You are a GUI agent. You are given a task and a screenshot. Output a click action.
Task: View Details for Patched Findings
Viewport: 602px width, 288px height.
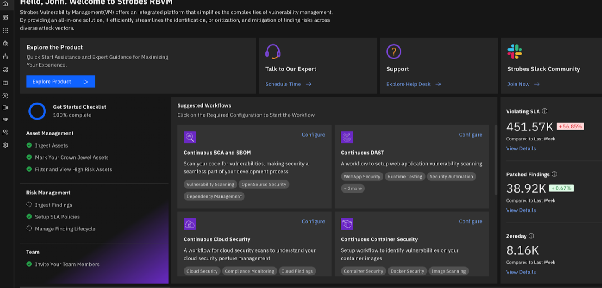521,210
